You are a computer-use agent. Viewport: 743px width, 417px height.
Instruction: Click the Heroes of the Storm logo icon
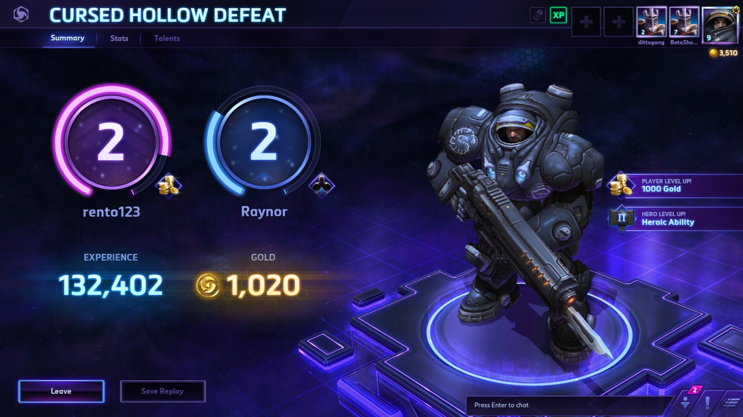(21, 15)
